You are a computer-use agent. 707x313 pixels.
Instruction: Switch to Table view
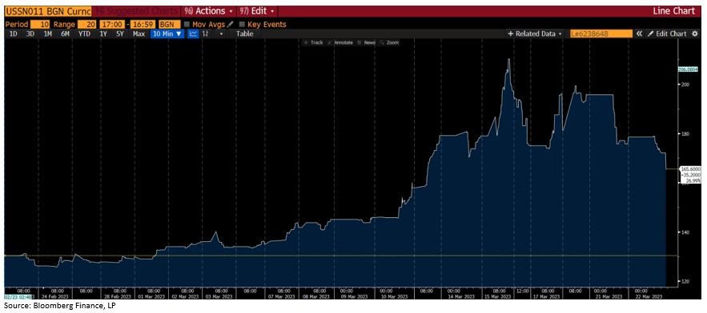[245, 34]
